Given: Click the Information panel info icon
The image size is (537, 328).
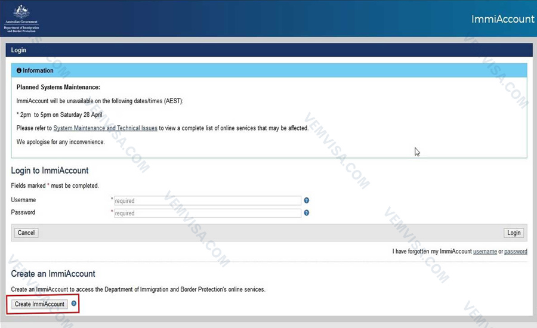Looking at the screenshot, I should 19,70.
